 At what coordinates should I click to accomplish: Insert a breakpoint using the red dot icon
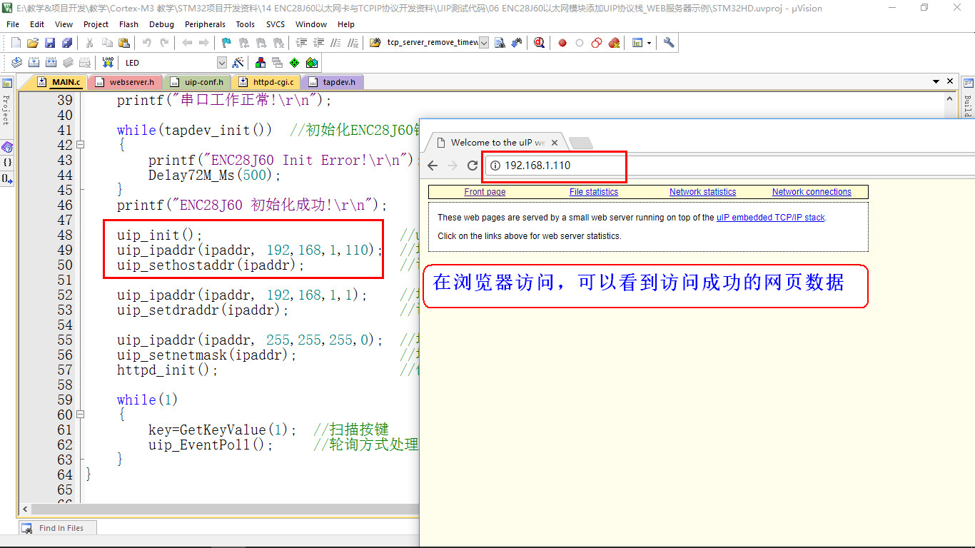click(x=562, y=43)
